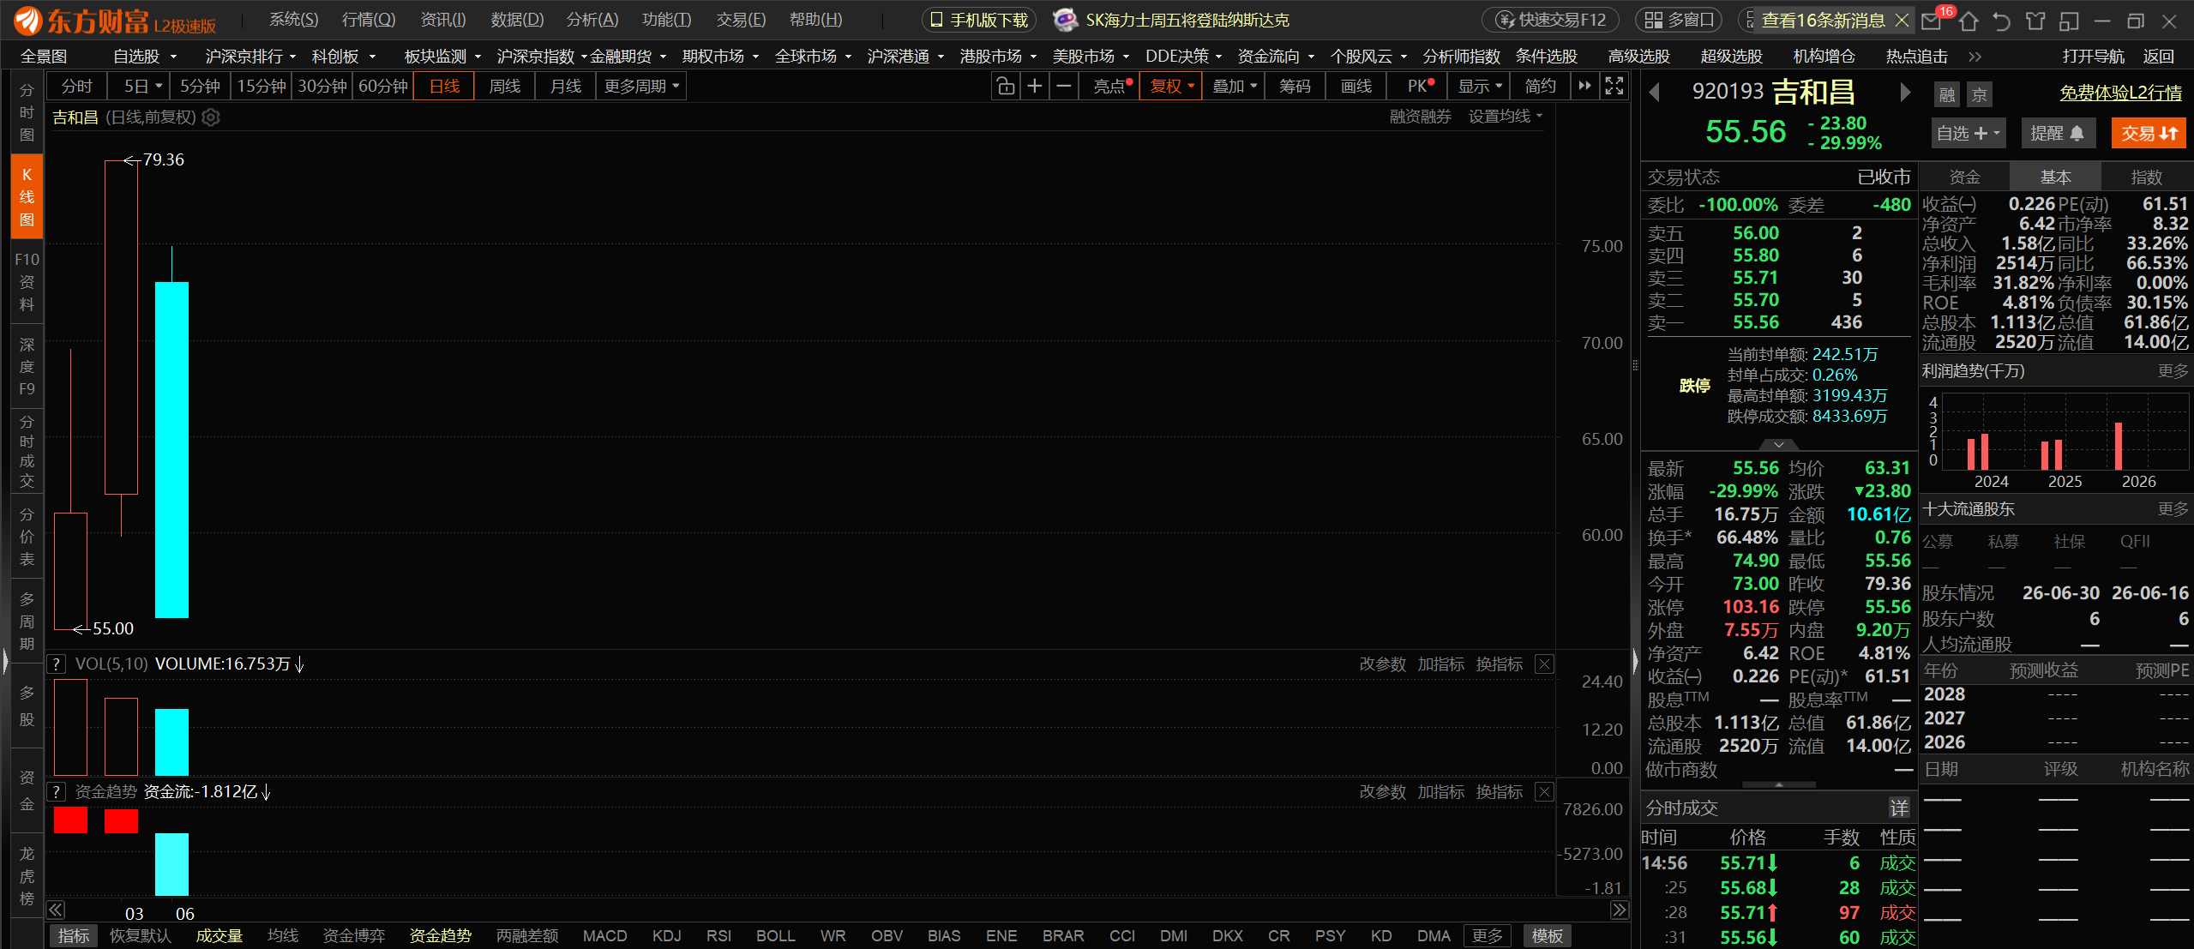
Task: Open 详 detail for 分时成交
Action: (1899, 808)
